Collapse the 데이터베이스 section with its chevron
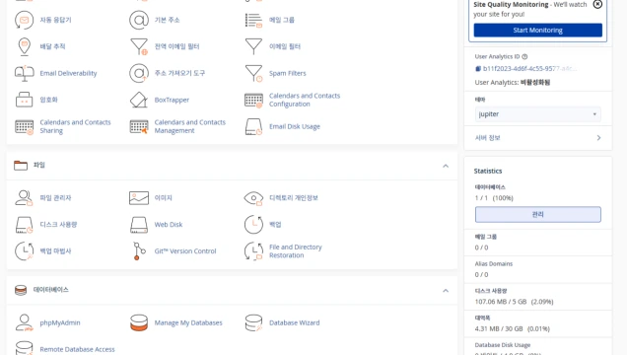 point(446,291)
